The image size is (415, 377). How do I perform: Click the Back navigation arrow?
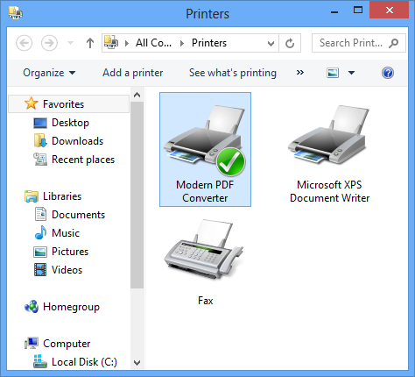click(x=24, y=43)
